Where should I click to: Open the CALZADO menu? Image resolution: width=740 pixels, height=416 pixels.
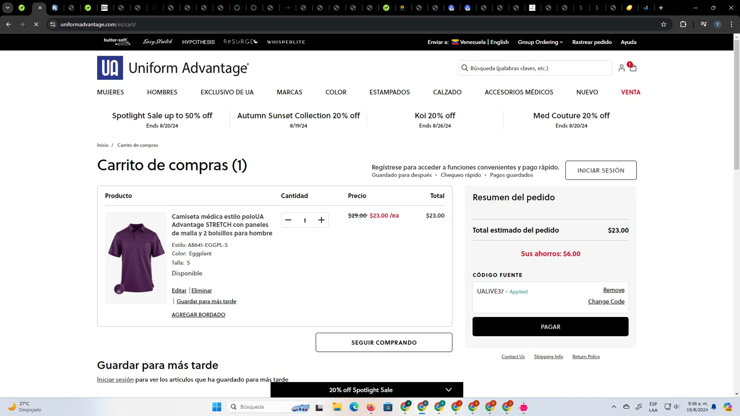447,92
